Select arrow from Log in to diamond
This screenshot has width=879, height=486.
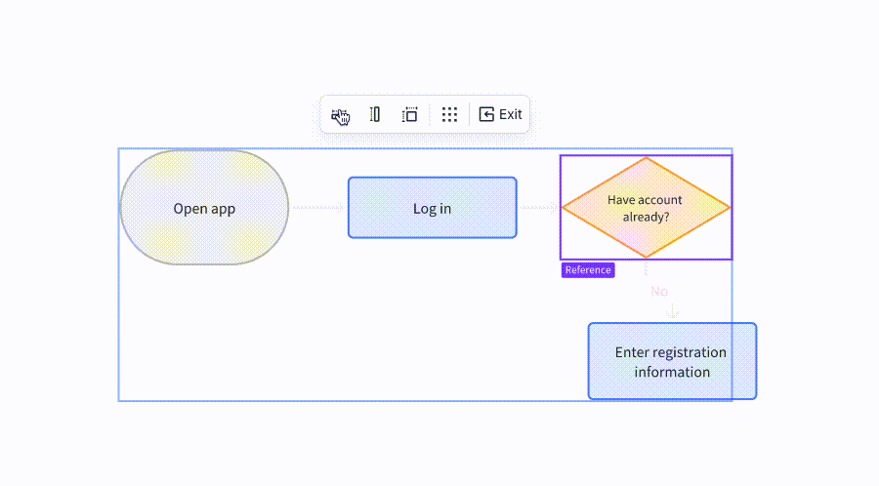pyautogui.click(x=538, y=207)
